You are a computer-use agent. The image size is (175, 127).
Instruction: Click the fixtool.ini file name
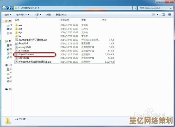(x=23, y=43)
